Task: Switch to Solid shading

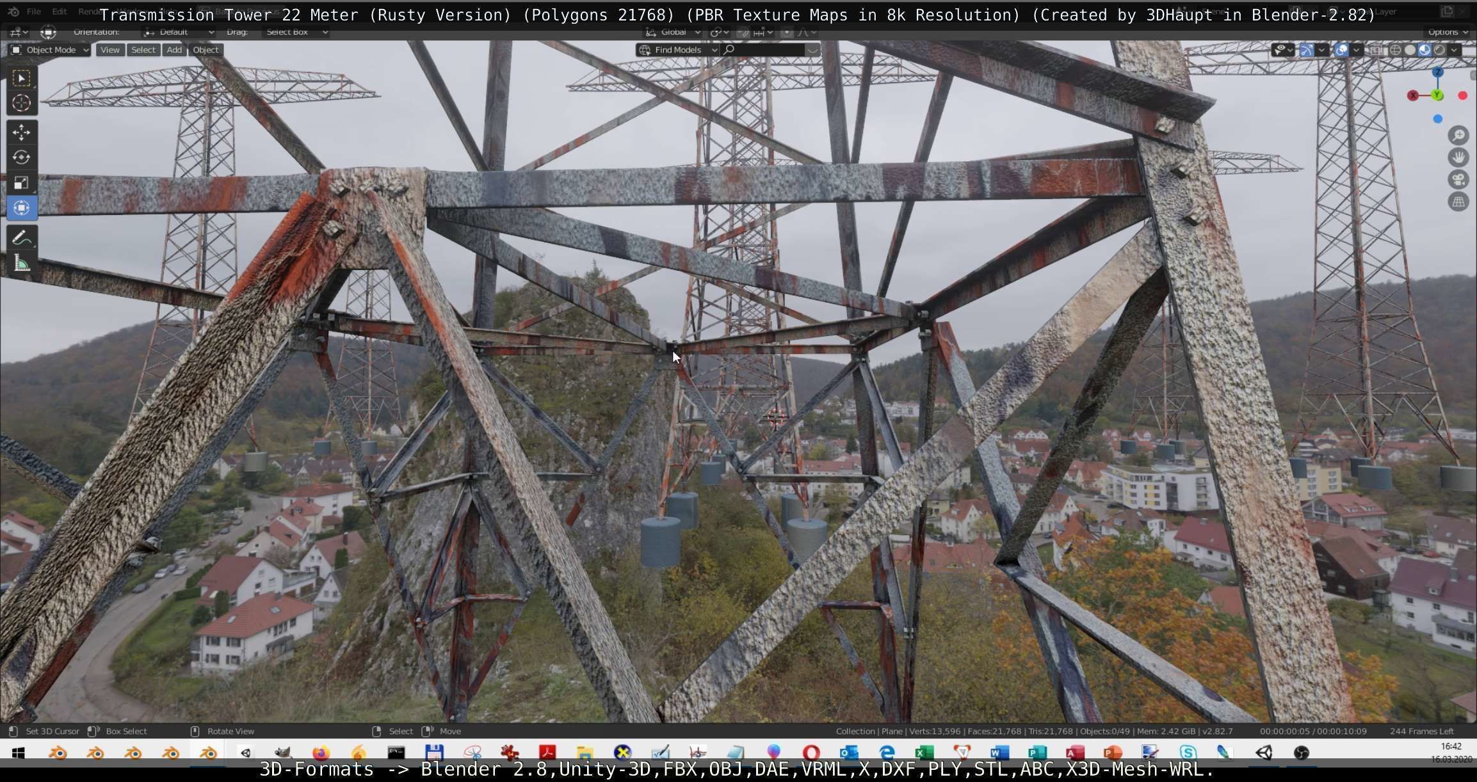Action: click(1410, 50)
